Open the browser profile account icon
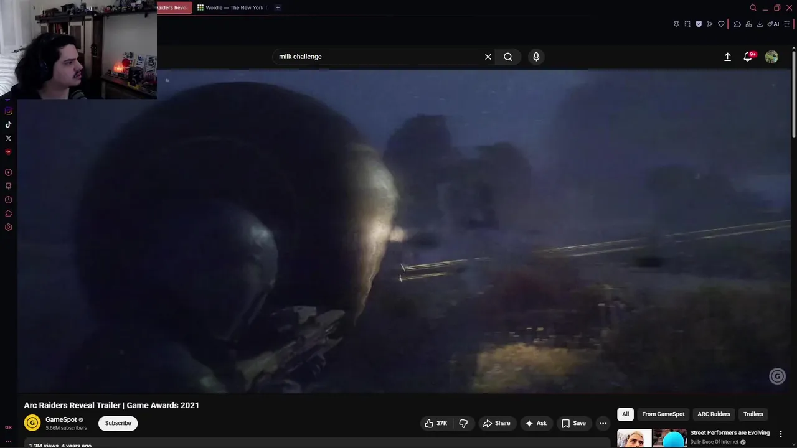Viewport: 797px width, 448px height. [x=748, y=24]
